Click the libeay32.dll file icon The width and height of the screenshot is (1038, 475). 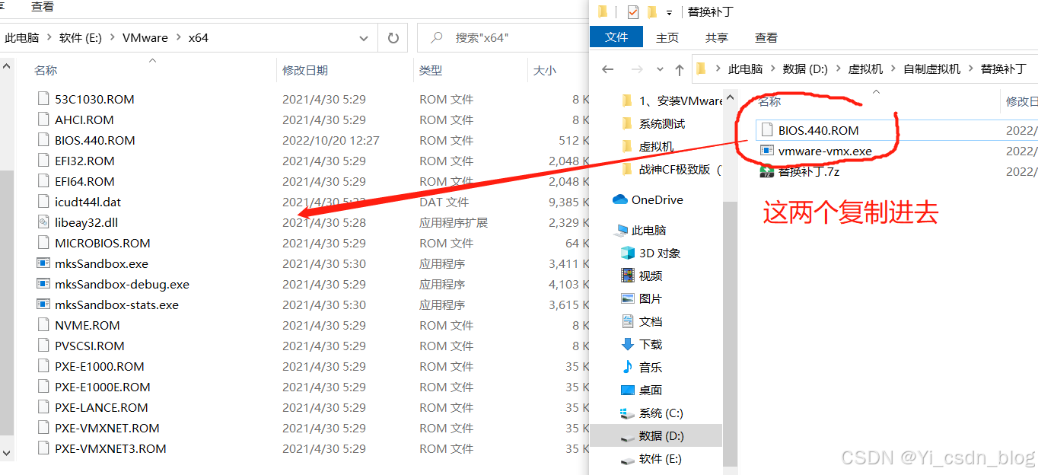43,222
